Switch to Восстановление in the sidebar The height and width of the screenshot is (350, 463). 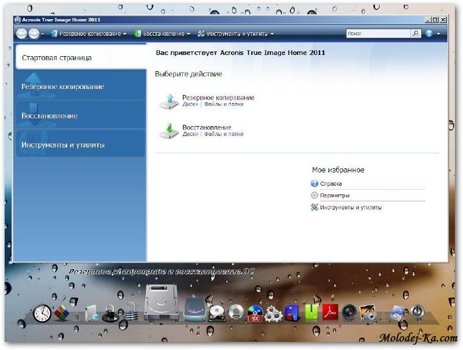point(81,116)
